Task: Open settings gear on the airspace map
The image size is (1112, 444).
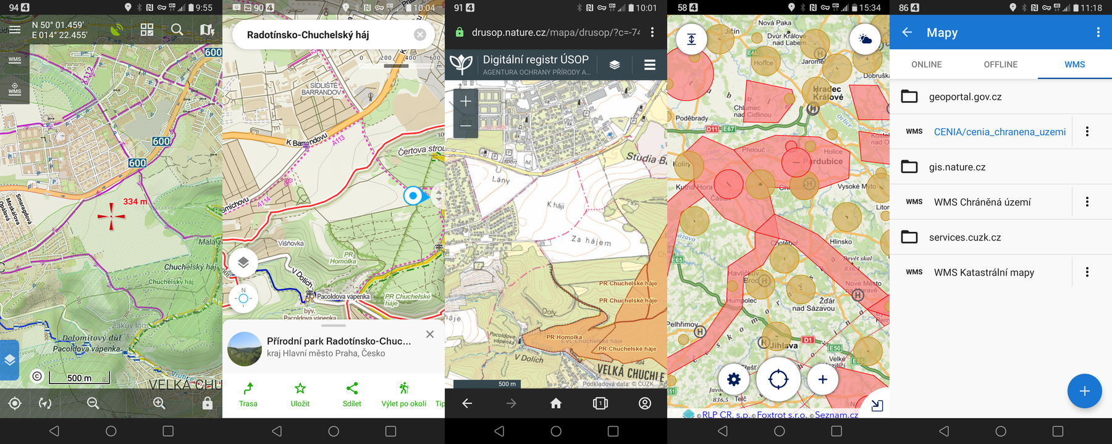Action: coord(733,379)
